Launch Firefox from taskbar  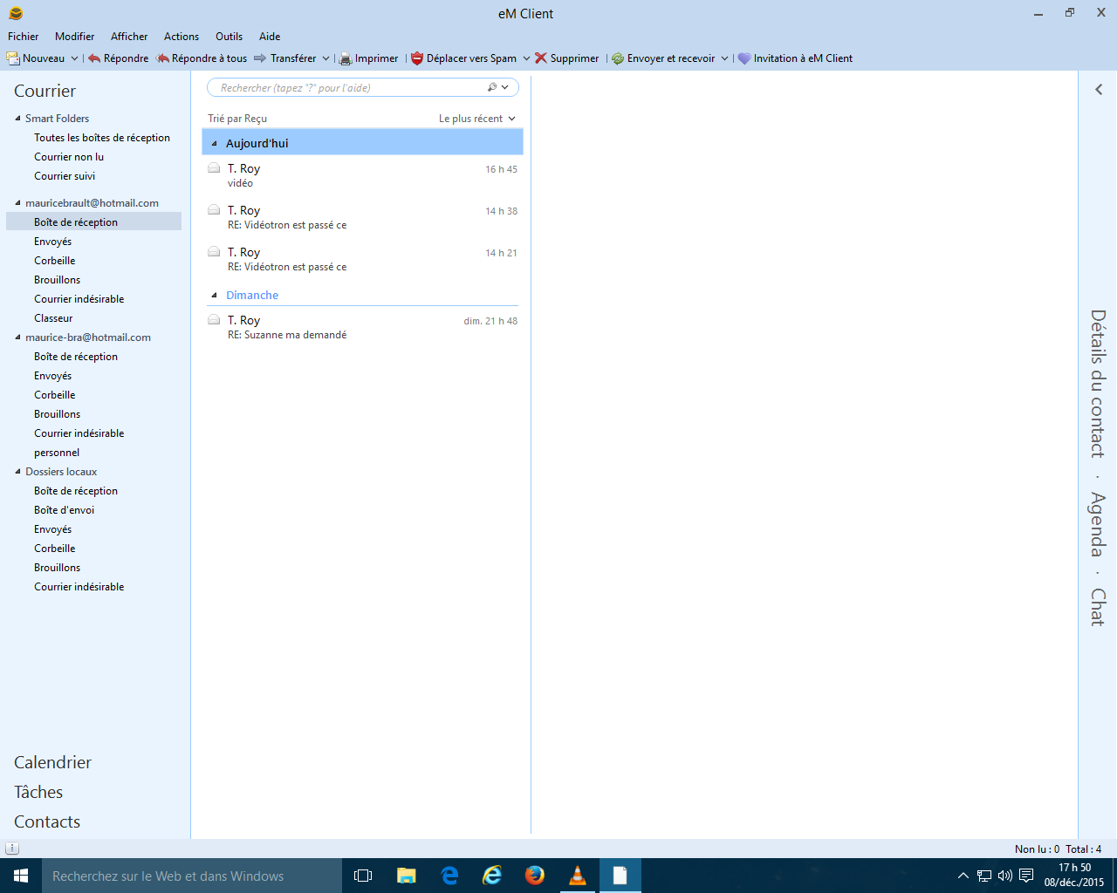click(535, 876)
